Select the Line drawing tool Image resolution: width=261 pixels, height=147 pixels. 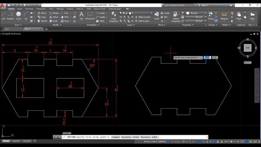(3, 16)
